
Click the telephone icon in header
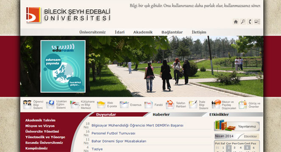coord(250,22)
